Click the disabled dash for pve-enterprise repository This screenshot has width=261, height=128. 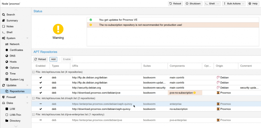[x=41, y=120]
